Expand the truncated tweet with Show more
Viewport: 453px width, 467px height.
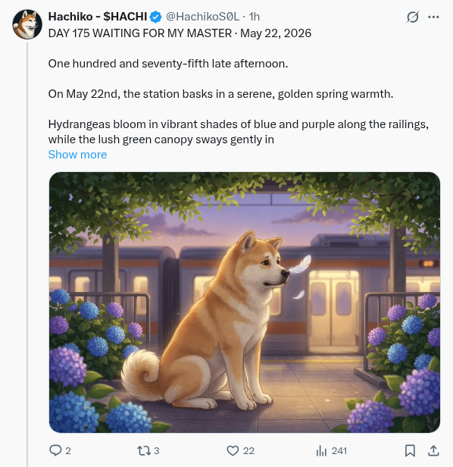[x=77, y=155]
